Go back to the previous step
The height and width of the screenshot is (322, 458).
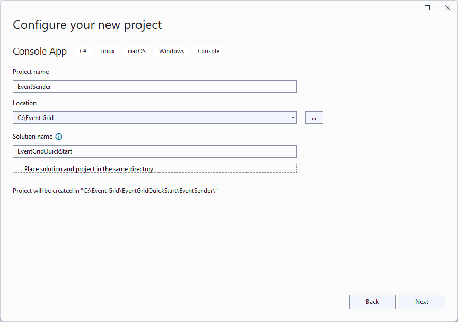click(372, 302)
